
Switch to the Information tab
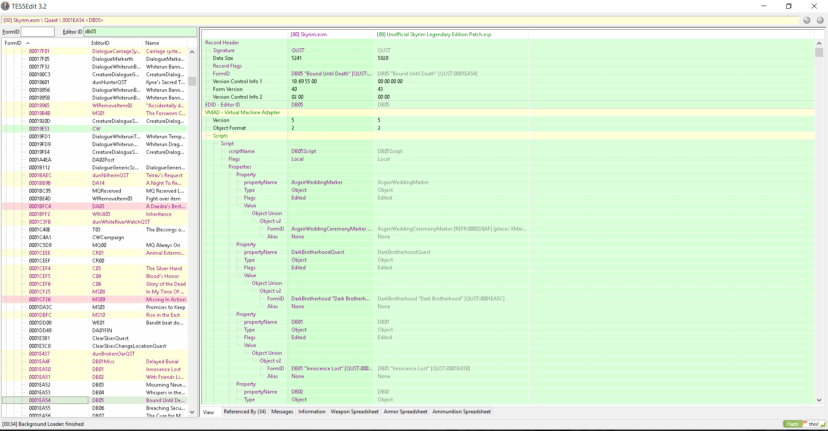312,412
